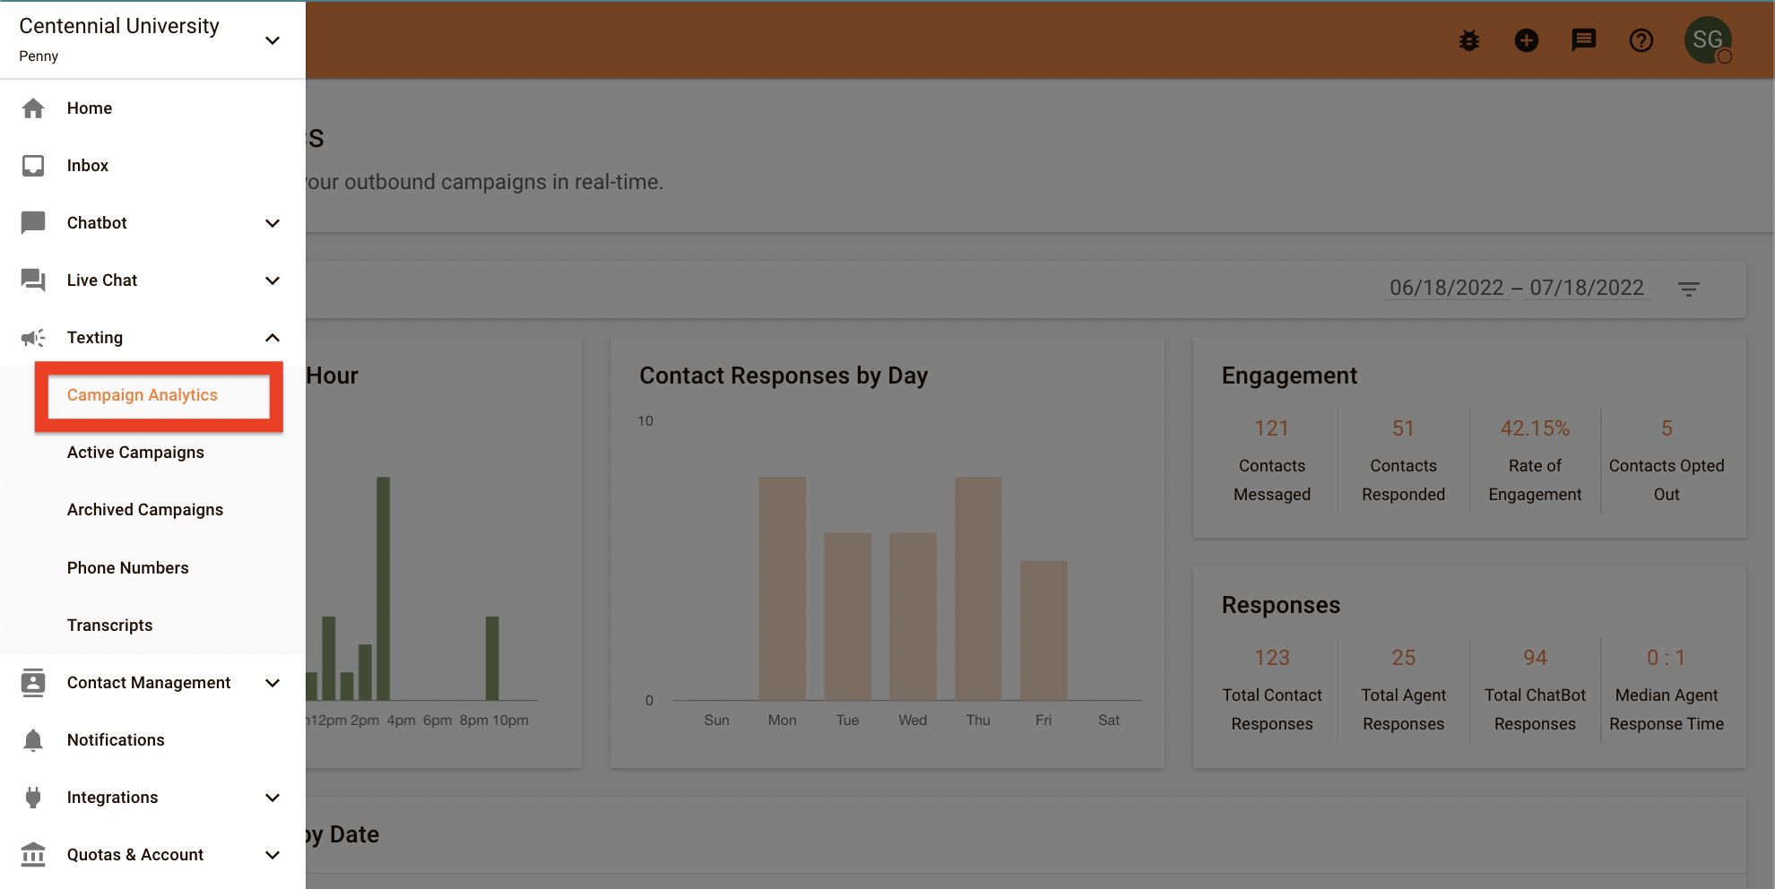This screenshot has width=1775, height=889.
Task: Select the Contact Management icon
Action: [33, 682]
